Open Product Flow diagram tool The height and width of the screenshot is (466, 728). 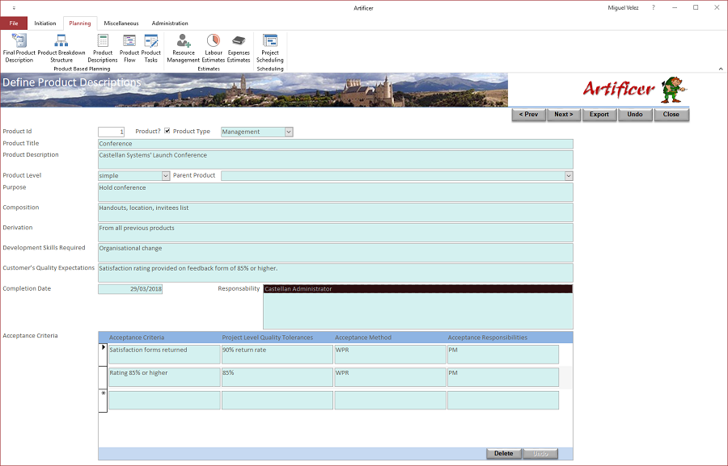pos(129,48)
